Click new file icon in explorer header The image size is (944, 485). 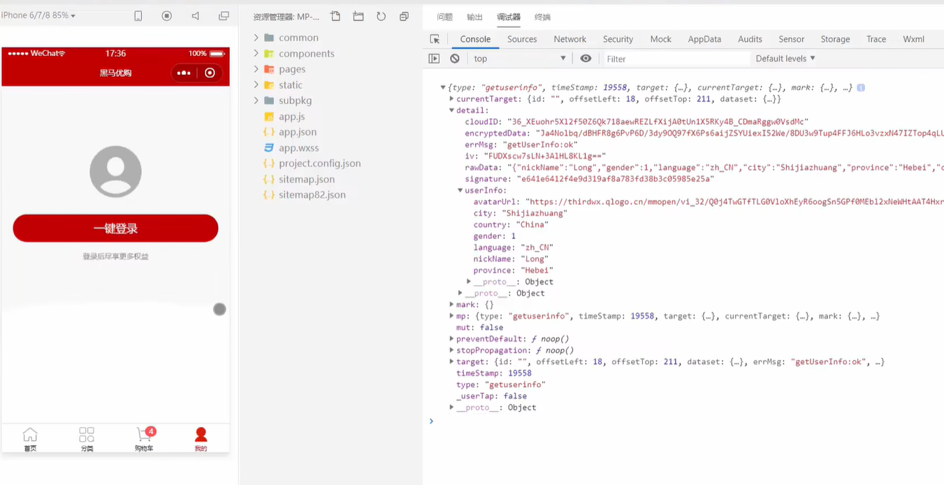point(335,16)
